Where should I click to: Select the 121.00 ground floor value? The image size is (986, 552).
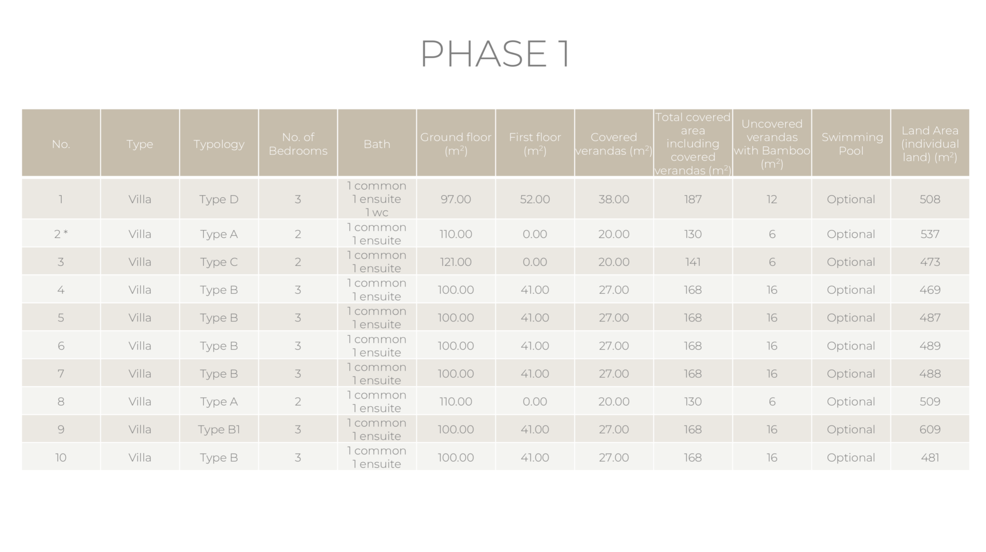tap(456, 262)
